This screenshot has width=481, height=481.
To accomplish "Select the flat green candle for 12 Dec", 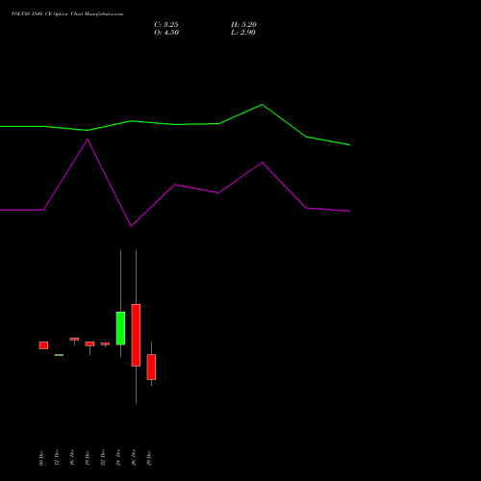I will [x=59, y=355].
